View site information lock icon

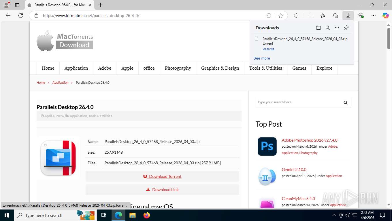click(36, 16)
